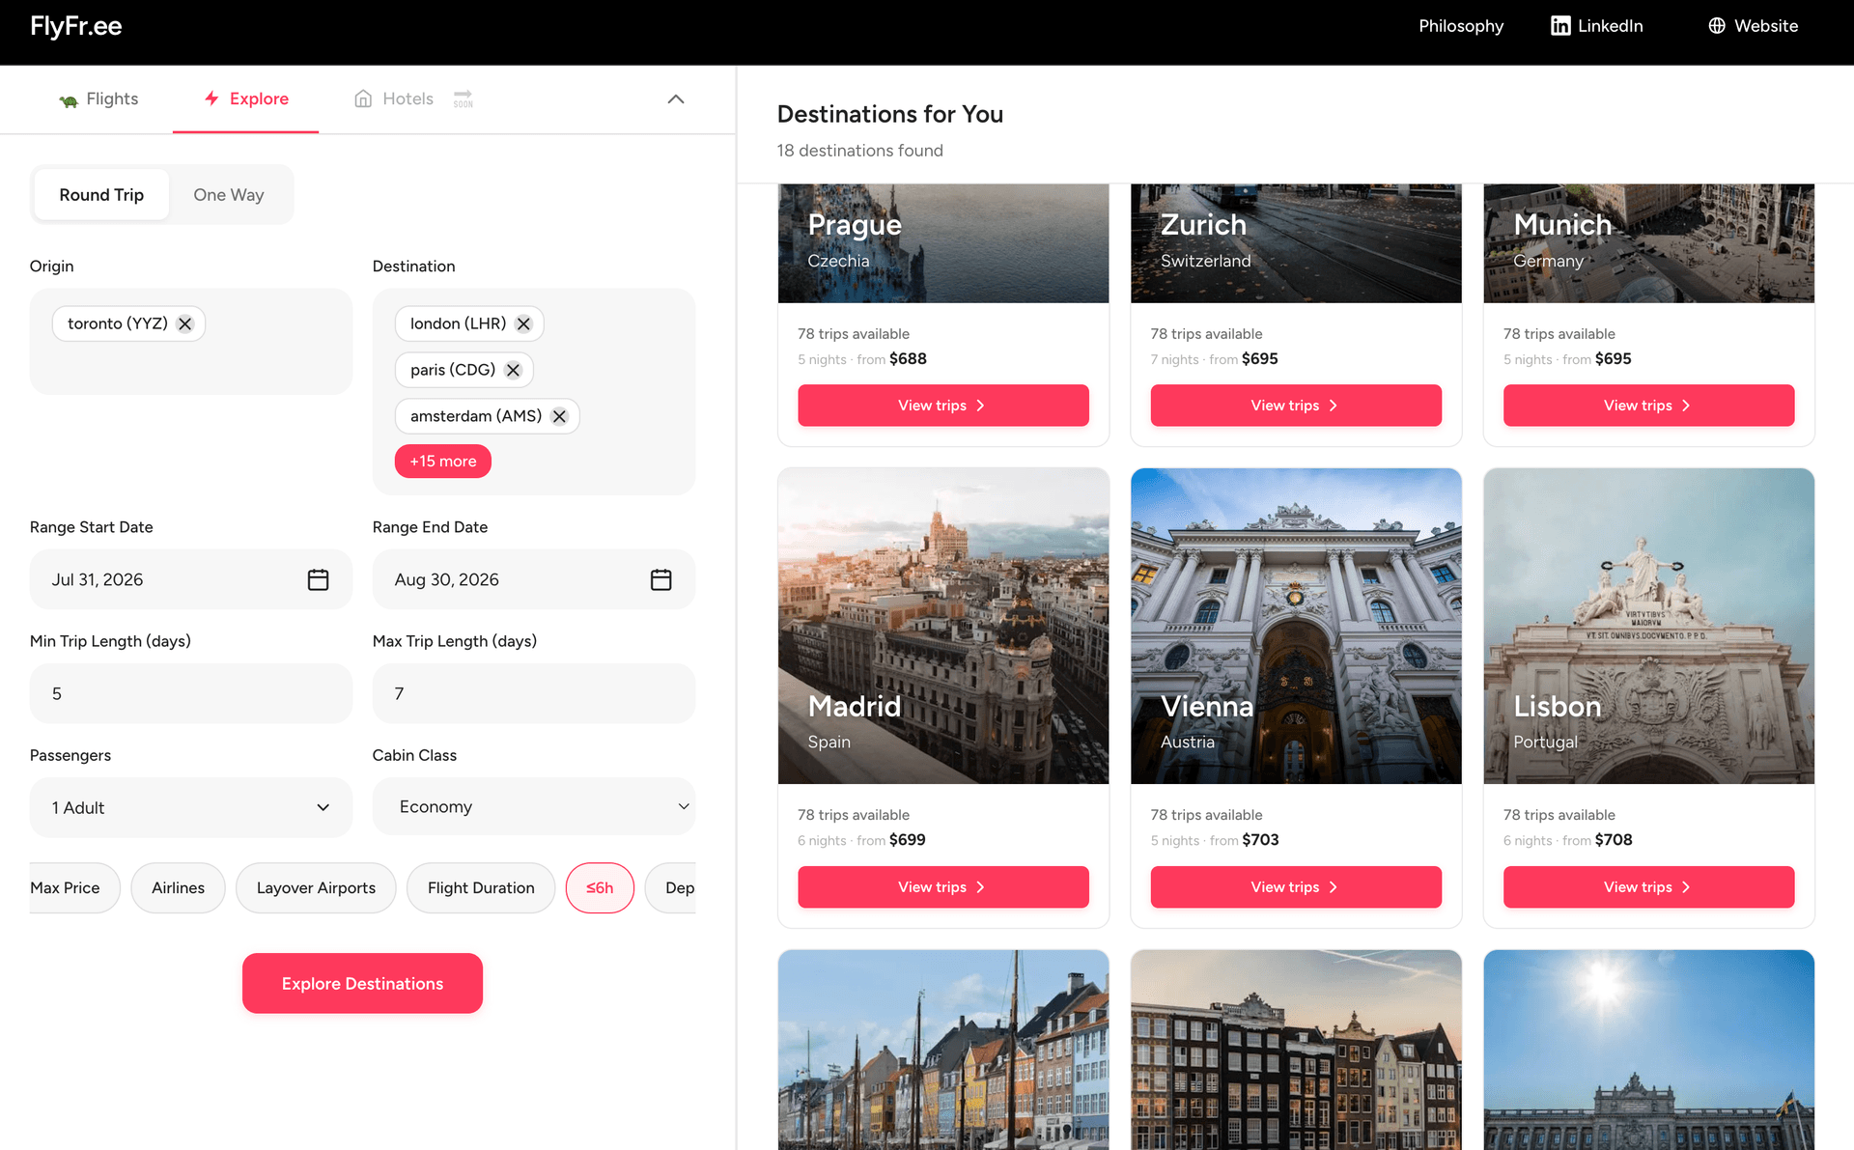The height and width of the screenshot is (1150, 1854).
Task: Click the Vienna Austria card photo
Action: click(1296, 626)
